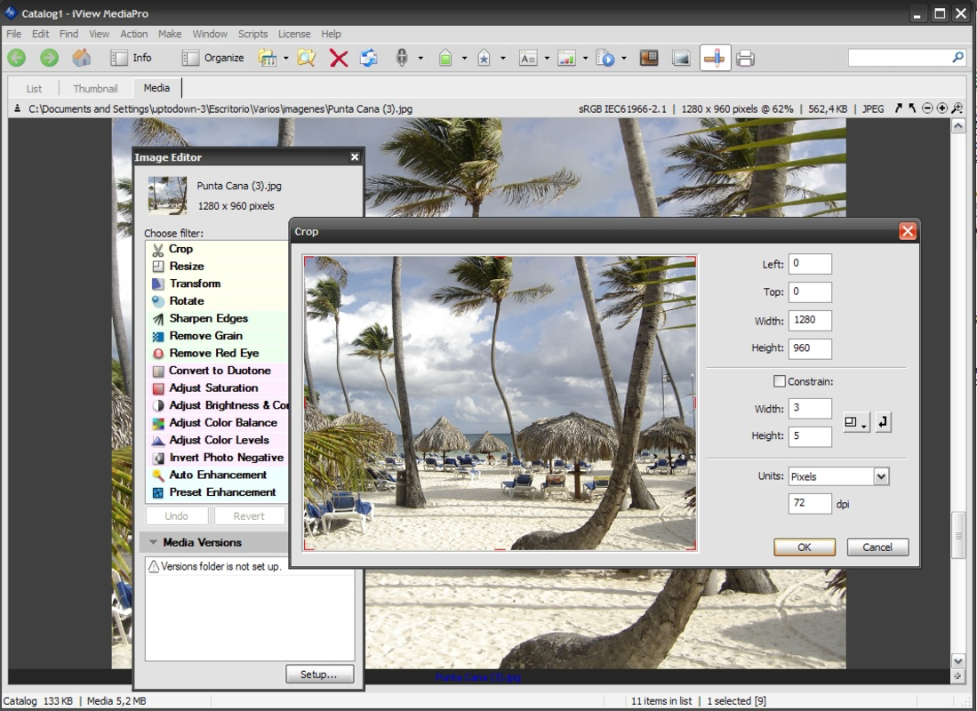Click the microphone voice annotation icon
Screen dimensions: 977x711
(x=402, y=58)
